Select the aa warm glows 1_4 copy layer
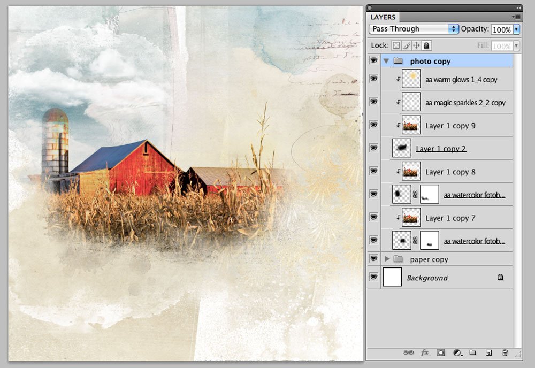This screenshot has height=368, width=535. [x=461, y=80]
